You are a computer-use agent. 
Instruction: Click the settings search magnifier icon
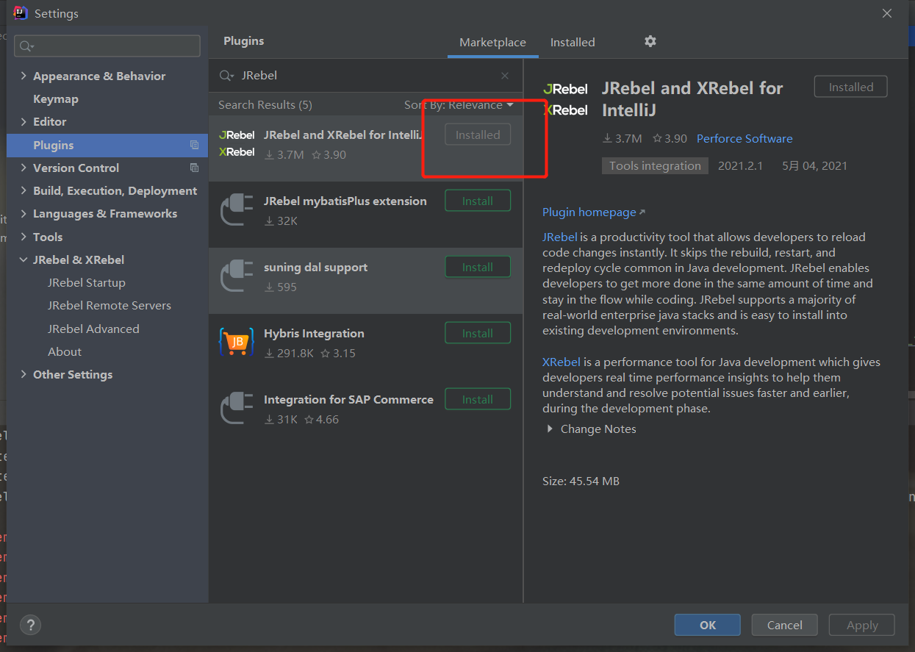(26, 46)
